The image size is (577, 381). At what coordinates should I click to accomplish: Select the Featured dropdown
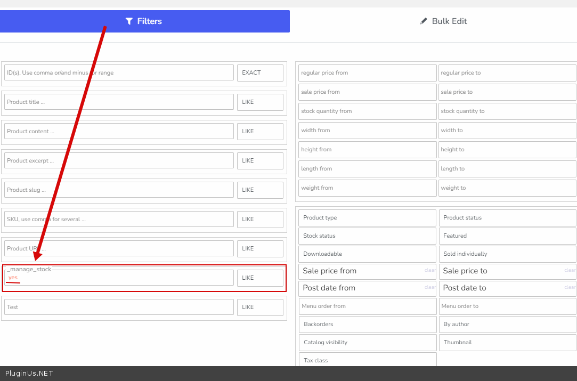(507, 236)
